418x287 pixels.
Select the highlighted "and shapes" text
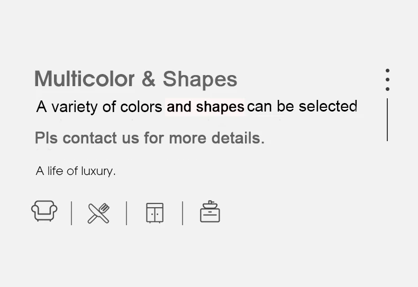[x=205, y=107]
